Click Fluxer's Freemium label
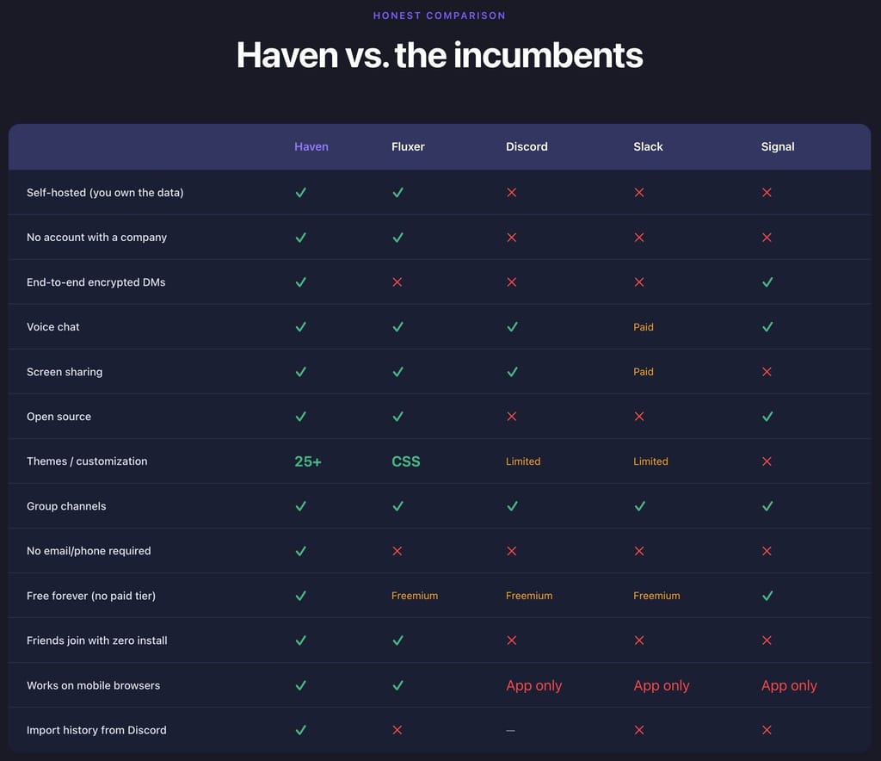This screenshot has height=761, width=881. pyautogui.click(x=415, y=595)
